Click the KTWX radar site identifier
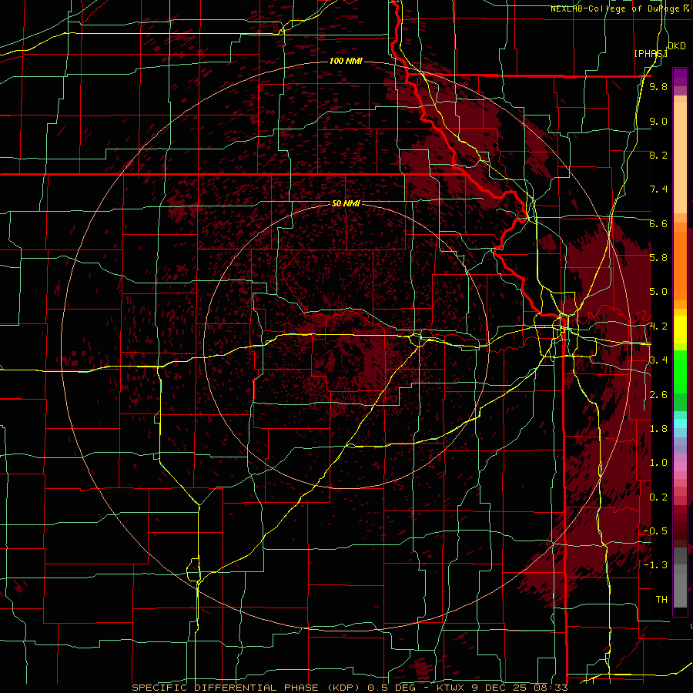The image size is (693, 693). pos(451,688)
